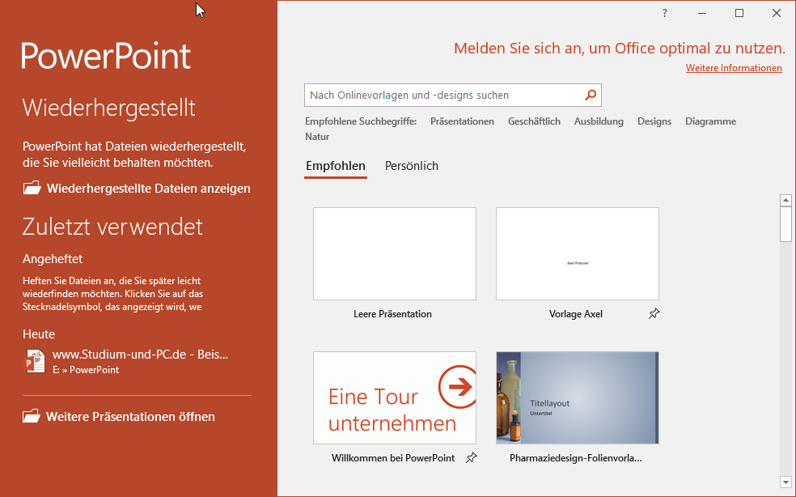Click the E: » PowerPoint path text
The image size is (796, 497).
(86, 370)
